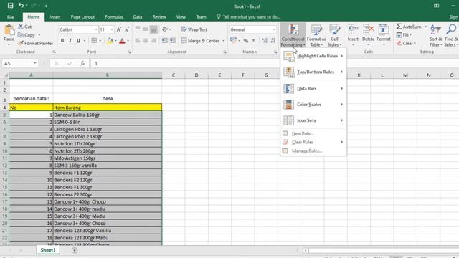Increase decimal places
Screen dimensions: 459x258
(265, 41)
